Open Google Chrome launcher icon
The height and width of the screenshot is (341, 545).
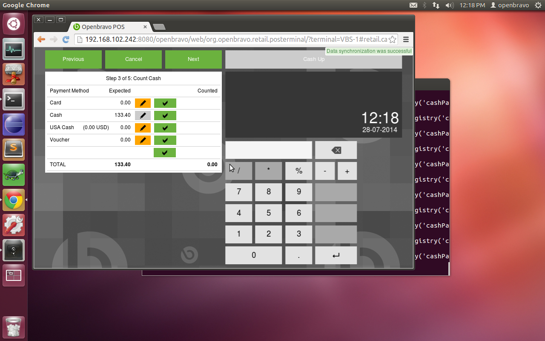click(x=14, y=200)
